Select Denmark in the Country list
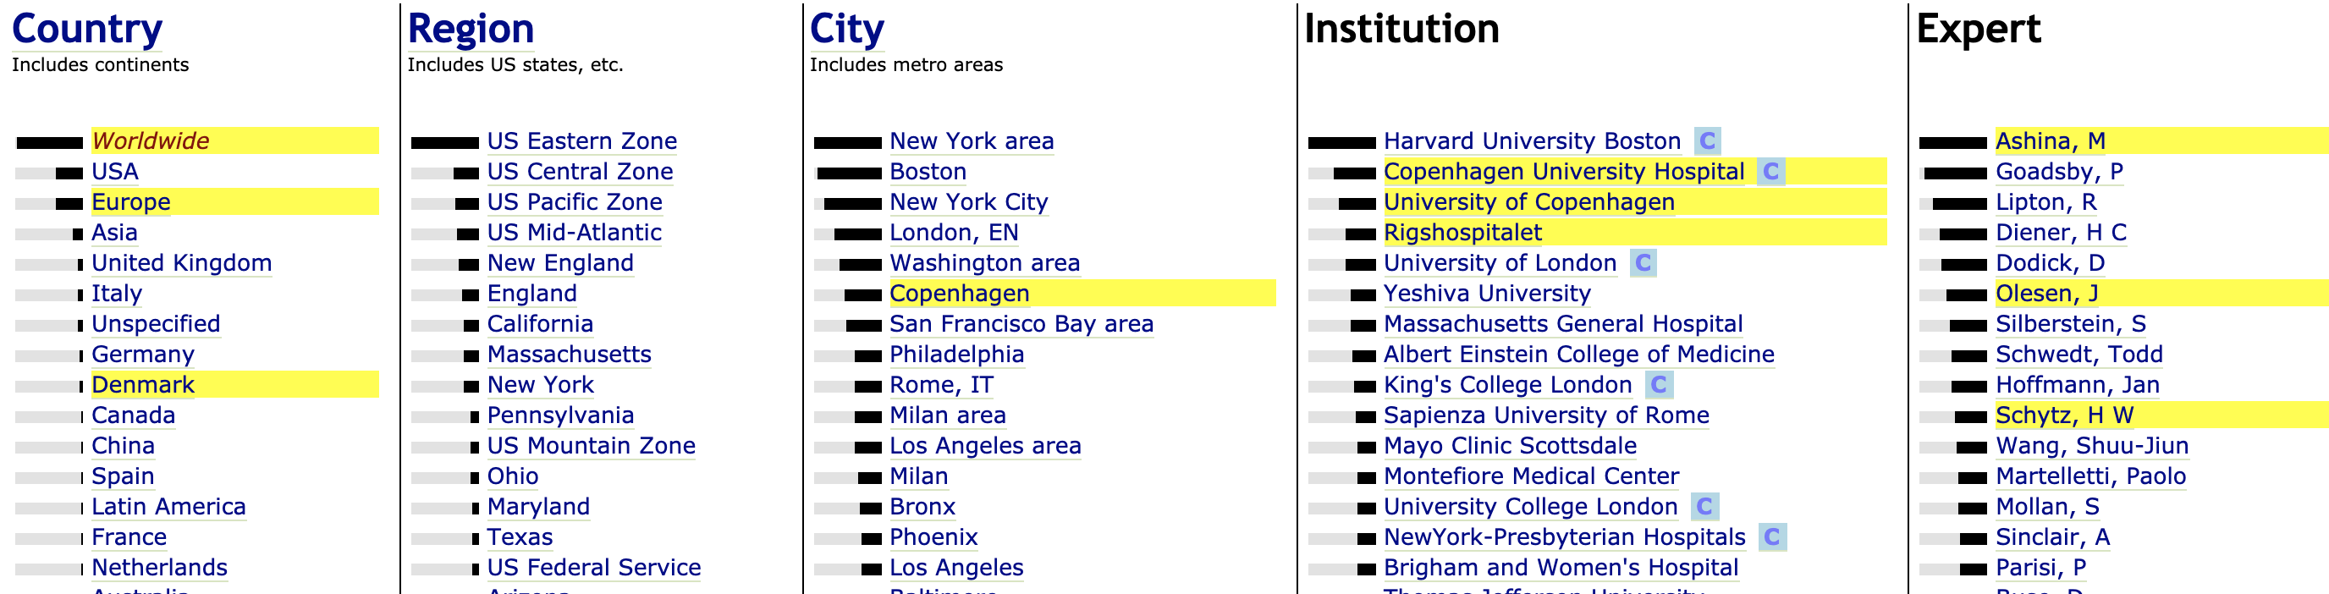2329x594 pixels. 143,385
